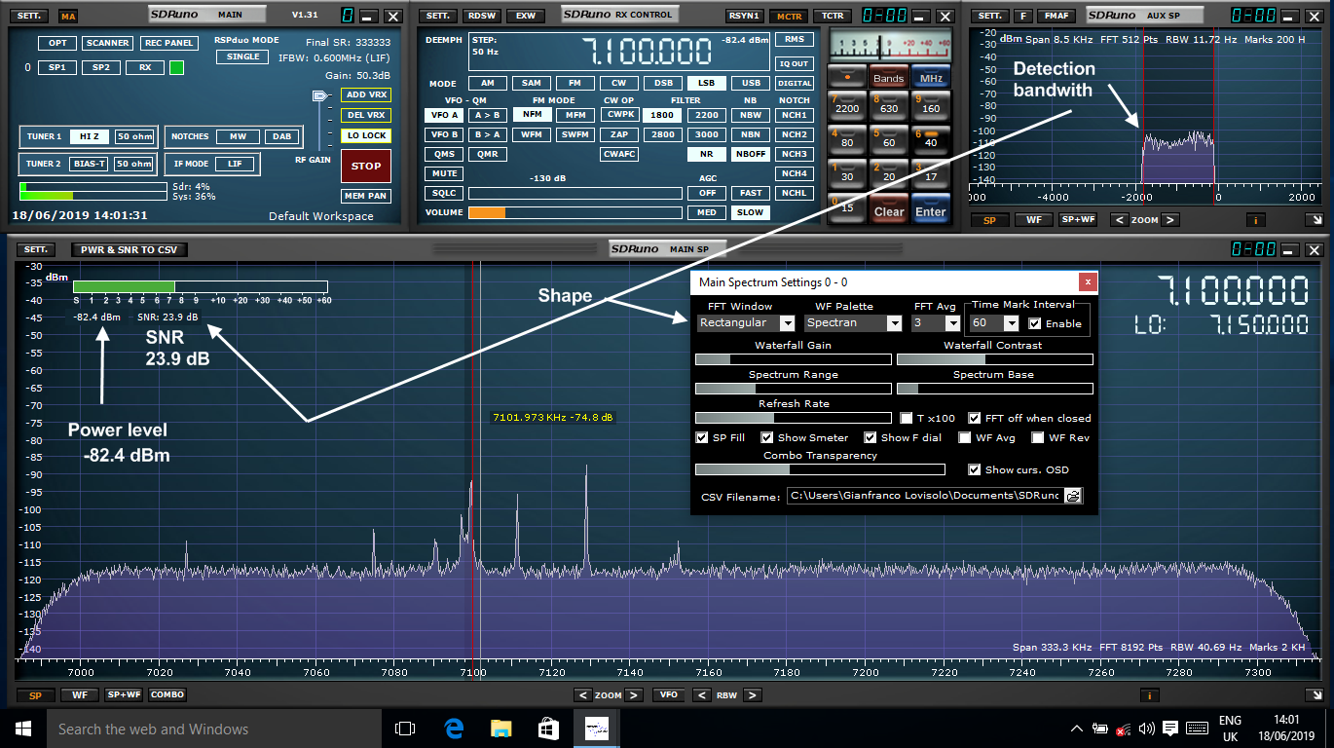
Task: Switch MAIN SP view to WF
Action: coord(80,695)
